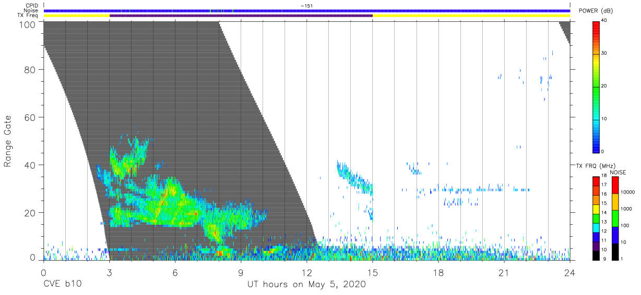
Task: Click the -151 CPID value
Action: [306, 6]
